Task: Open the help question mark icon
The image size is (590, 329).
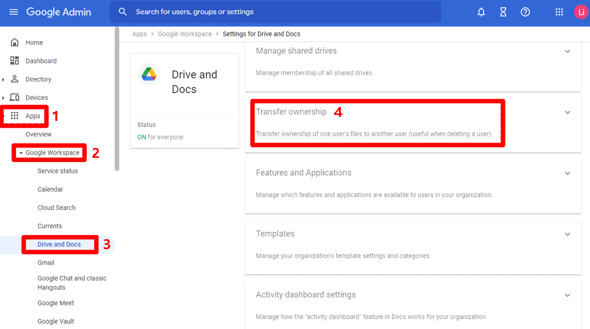Action: [x=525, y=12]
